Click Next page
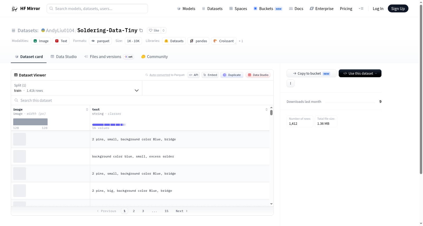Viewport: 423px width, 226px height. pyautogui.click(x=182, y=211)
